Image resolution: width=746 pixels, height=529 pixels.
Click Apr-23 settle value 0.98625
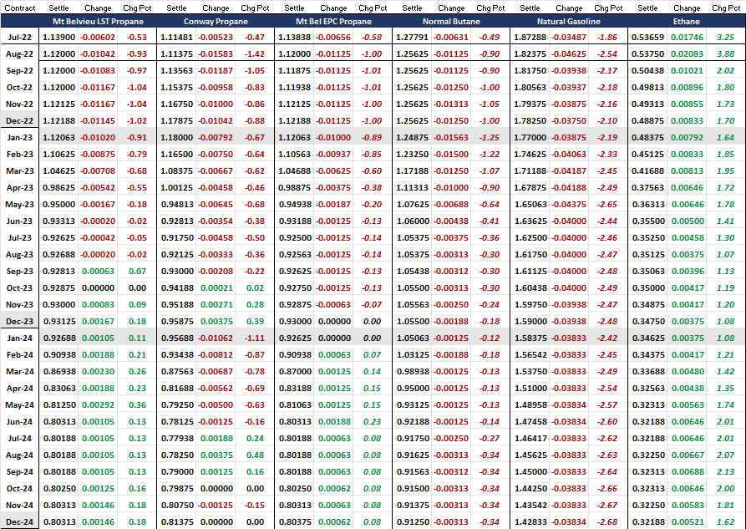click(x=59, y=187)
